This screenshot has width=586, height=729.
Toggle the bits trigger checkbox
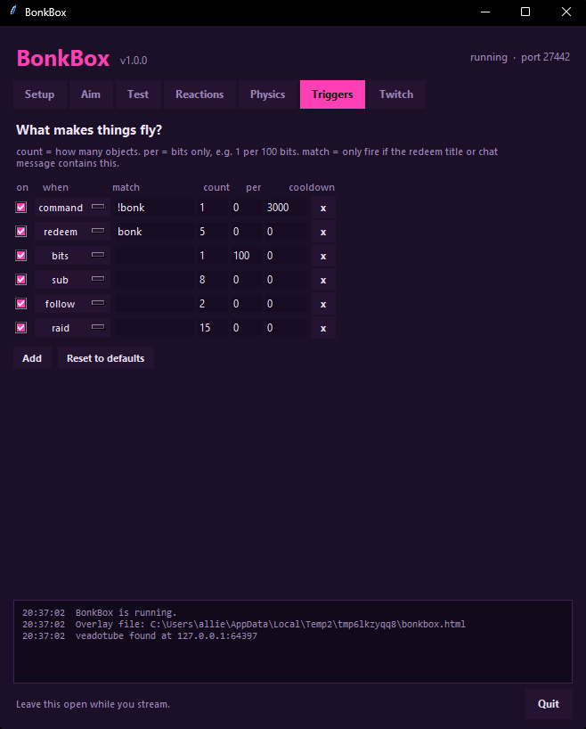point(20,255)
